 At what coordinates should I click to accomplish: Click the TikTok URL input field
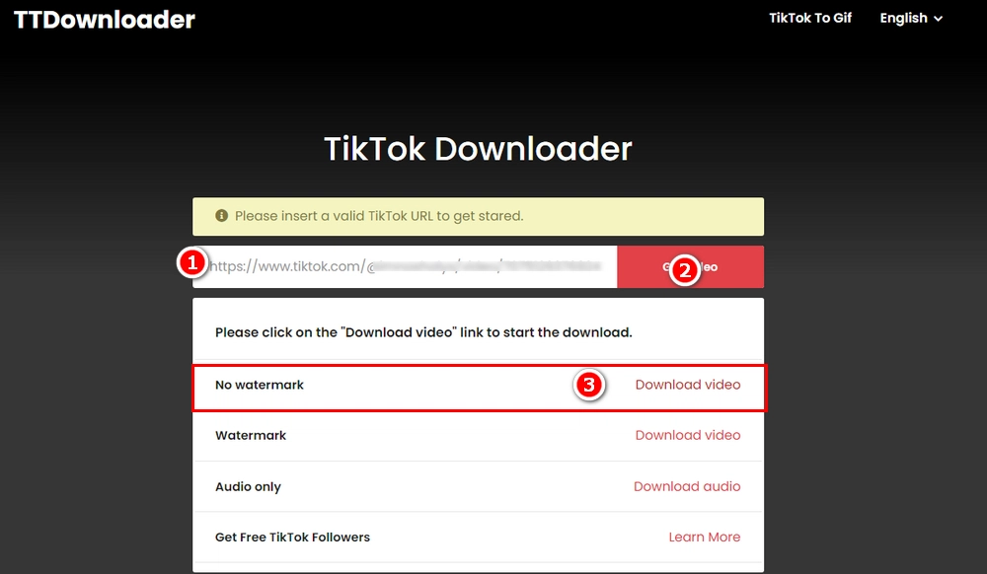pos(405,266)
